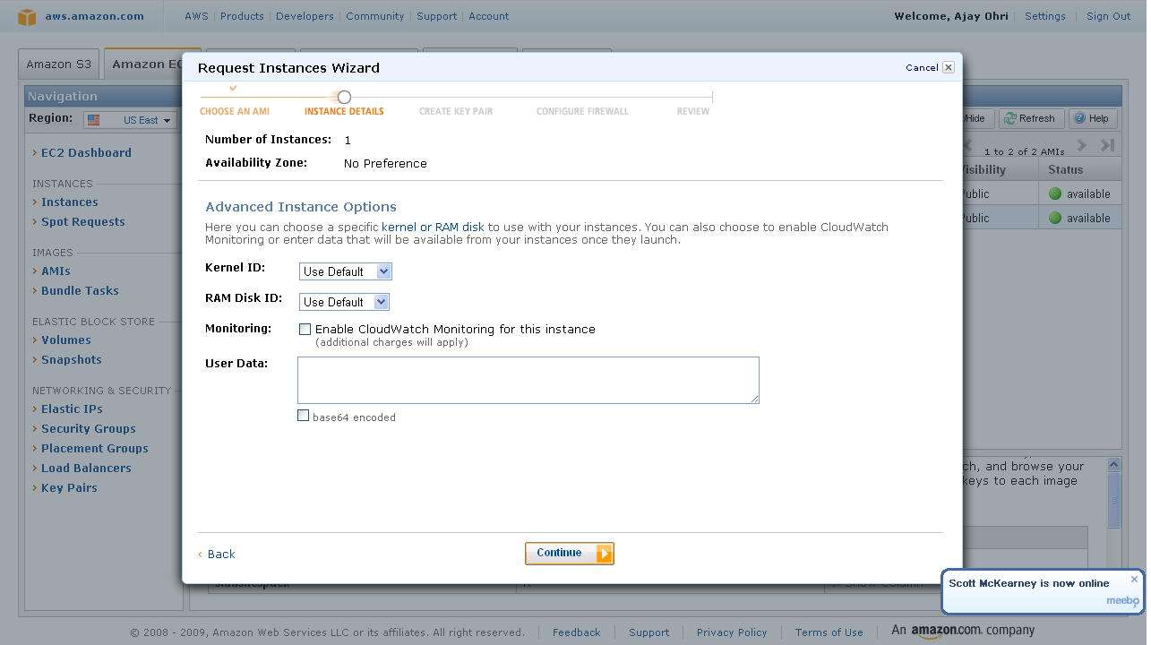Enable CloudWatch Monitoring checkbox
1151x645 pixels.
coord(305,329)
